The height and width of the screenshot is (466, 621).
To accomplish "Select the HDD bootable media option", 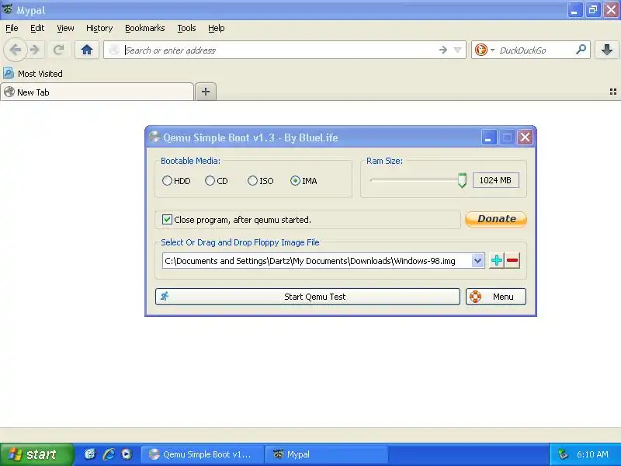I will click(x=176, y=181).
